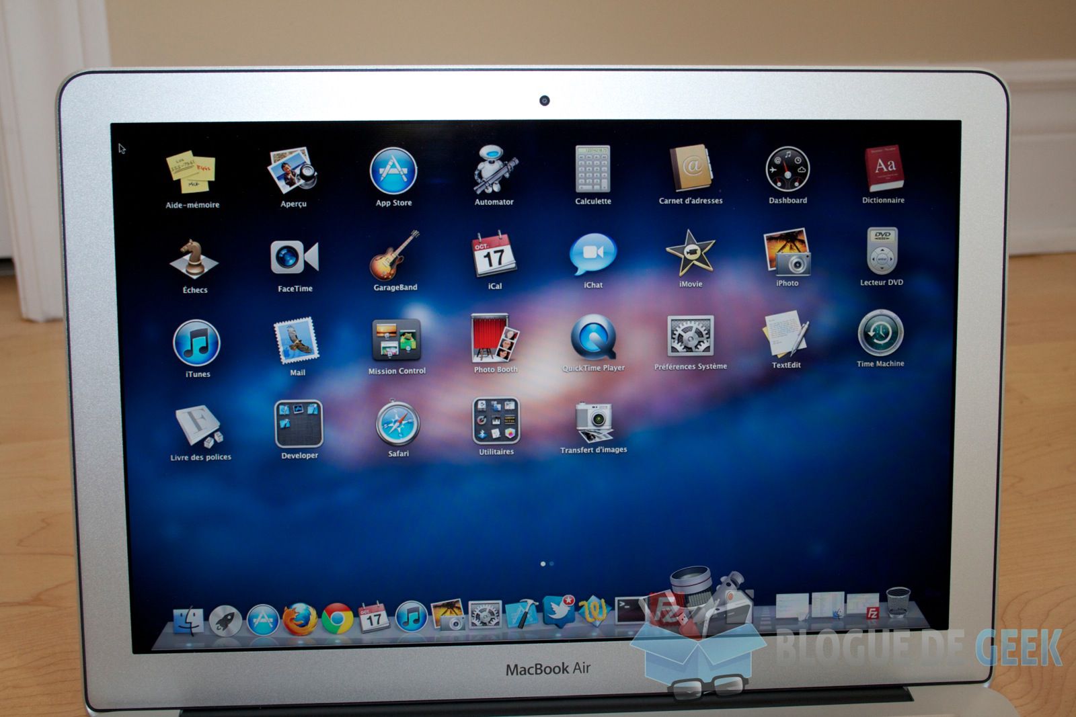1076x717 pixels.
Task: Launch Firefox from the Dock
Action: [x=299, y=618]
